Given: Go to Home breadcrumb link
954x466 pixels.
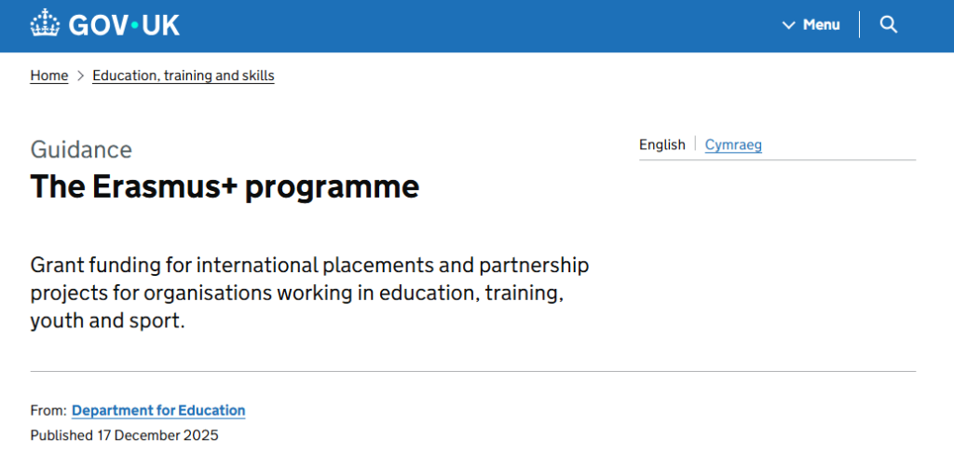Looking at the screenshot, I should click(49, 75).
